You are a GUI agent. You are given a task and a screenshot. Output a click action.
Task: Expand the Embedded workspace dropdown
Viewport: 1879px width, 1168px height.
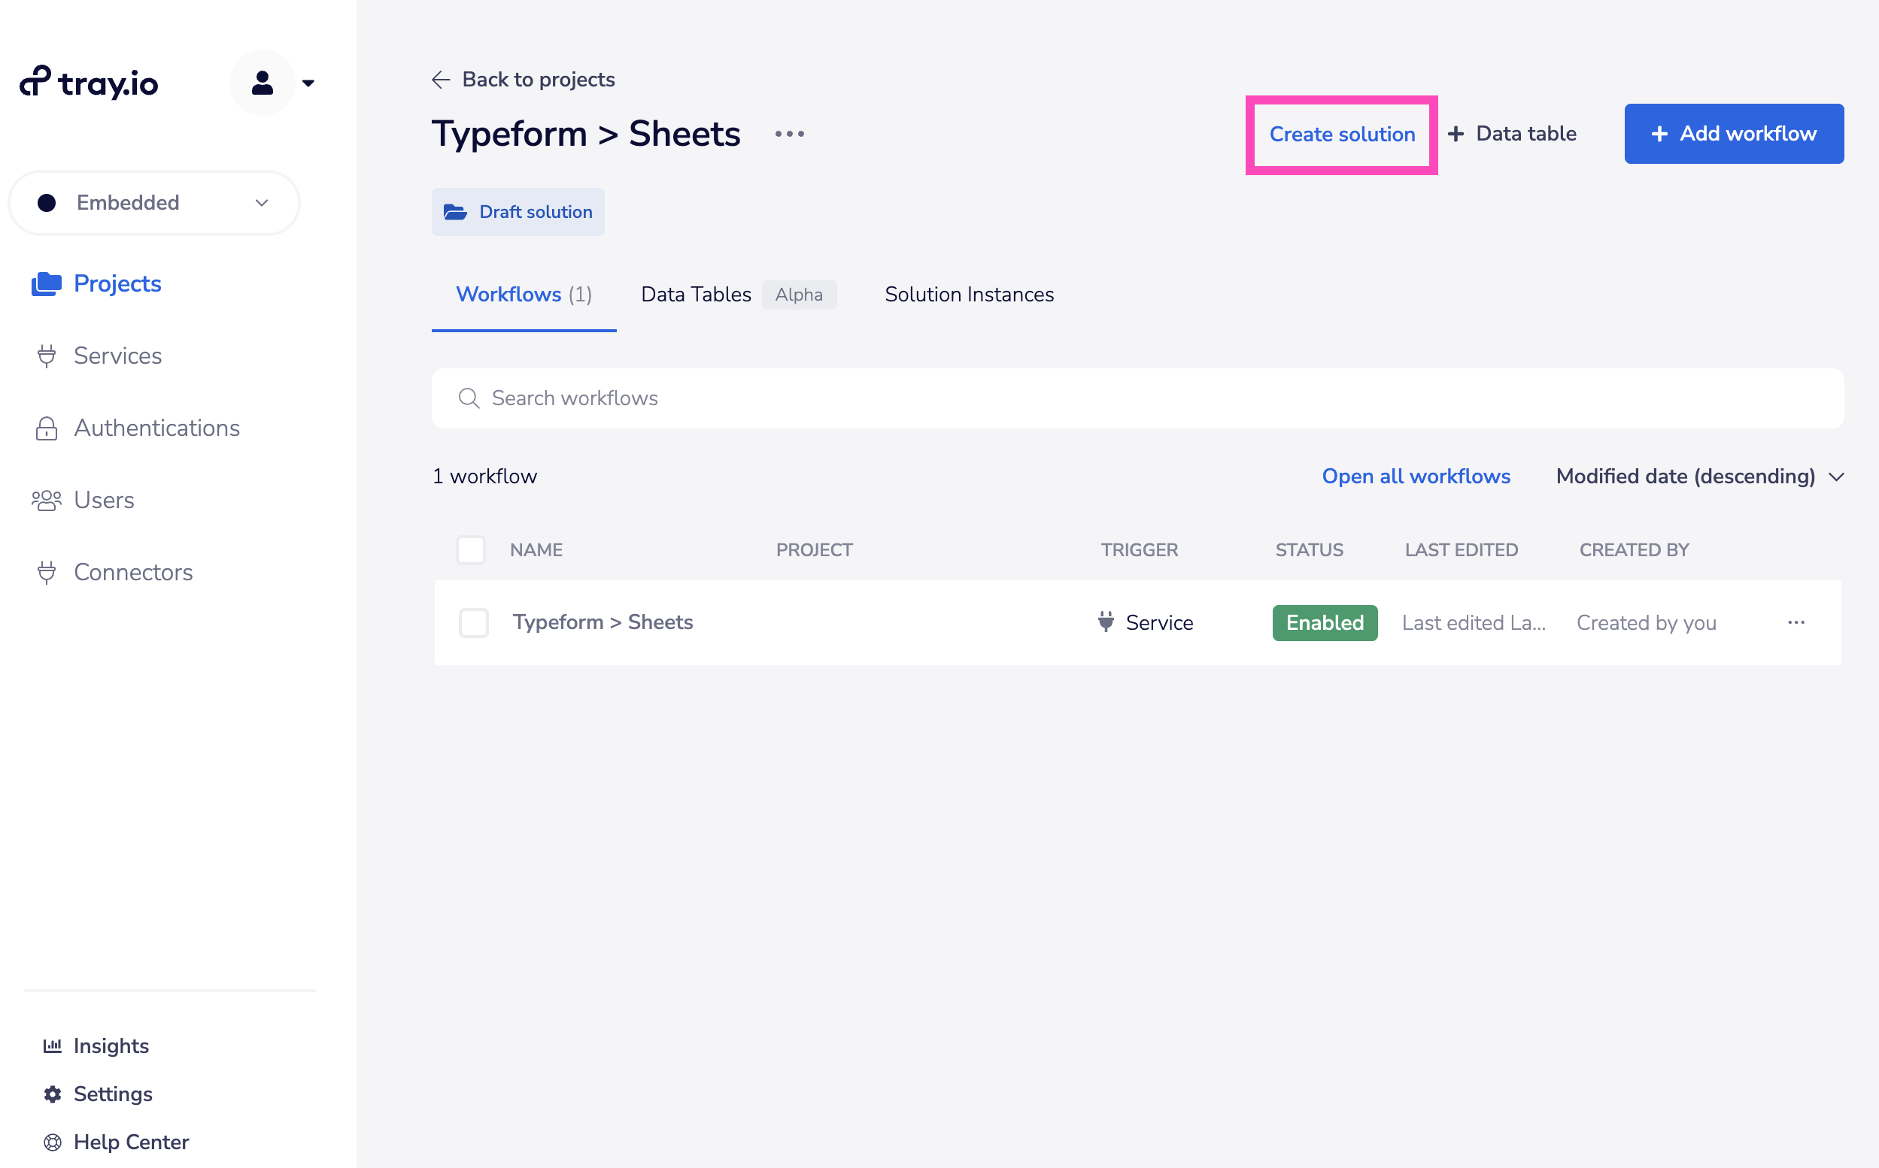click(153, 202)
